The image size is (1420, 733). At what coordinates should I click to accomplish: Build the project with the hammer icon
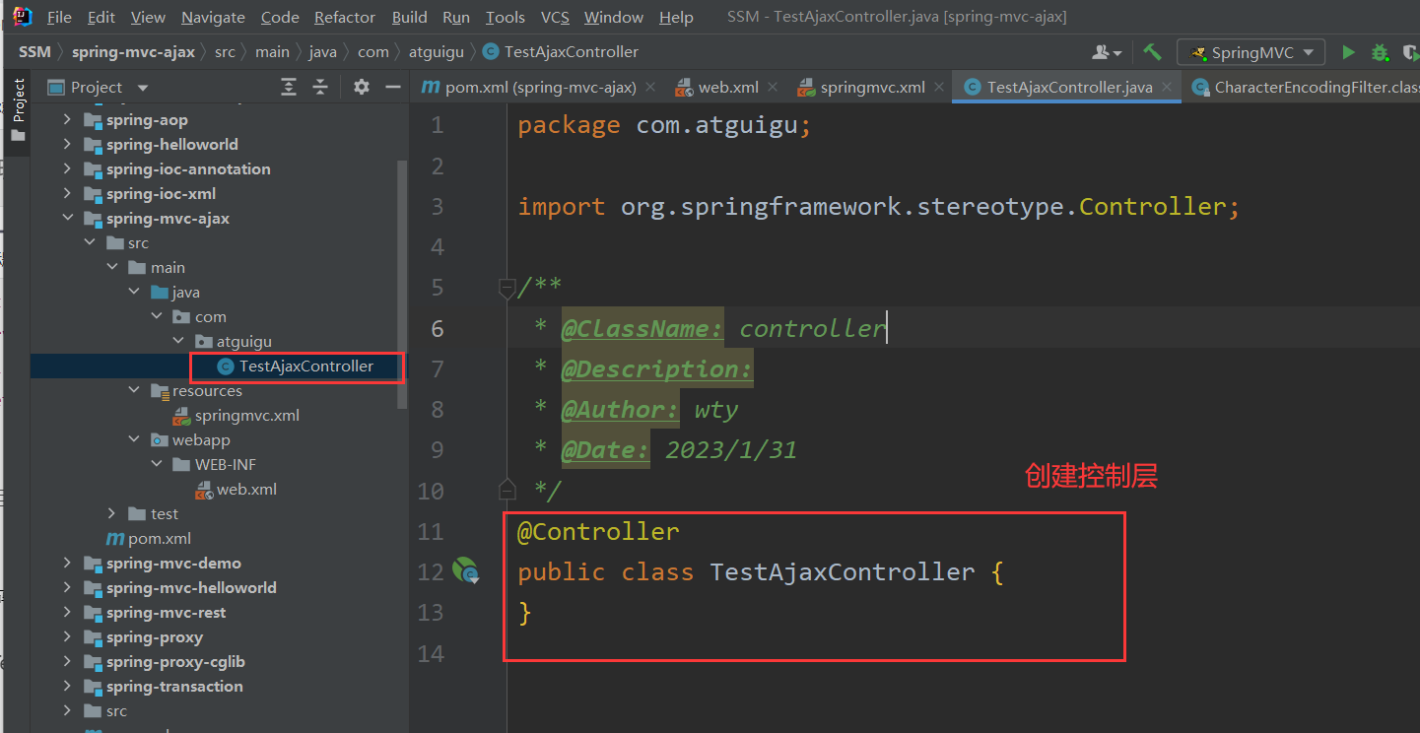pyautogui.click(x=1152, y=52)
